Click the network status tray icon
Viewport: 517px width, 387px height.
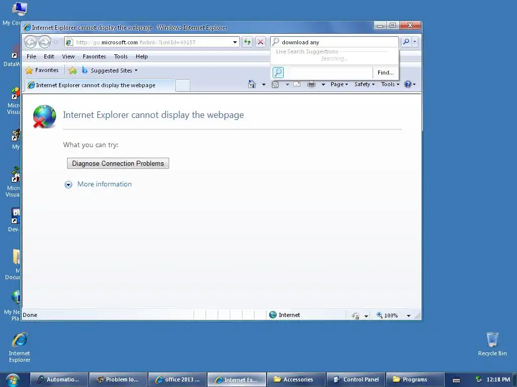478,380
